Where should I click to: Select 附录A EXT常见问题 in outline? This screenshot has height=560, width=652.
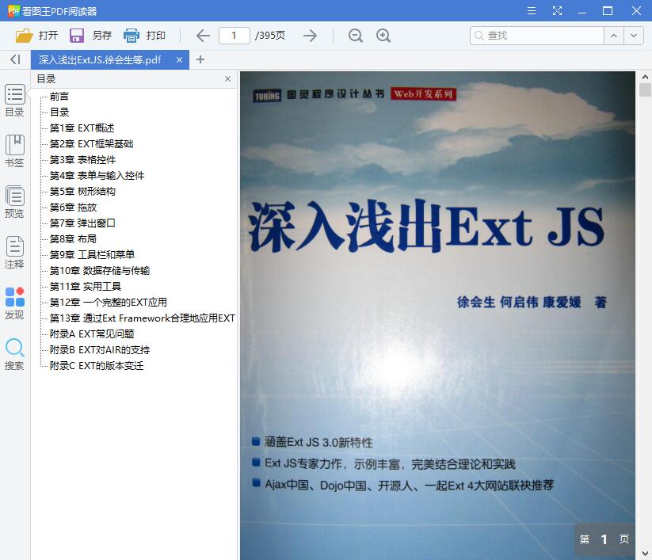[92, 333]
